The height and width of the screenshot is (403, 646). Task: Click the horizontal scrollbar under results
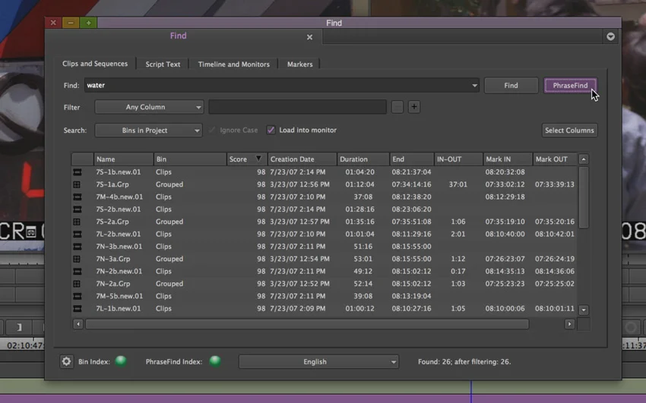click(x=307, y=324)
